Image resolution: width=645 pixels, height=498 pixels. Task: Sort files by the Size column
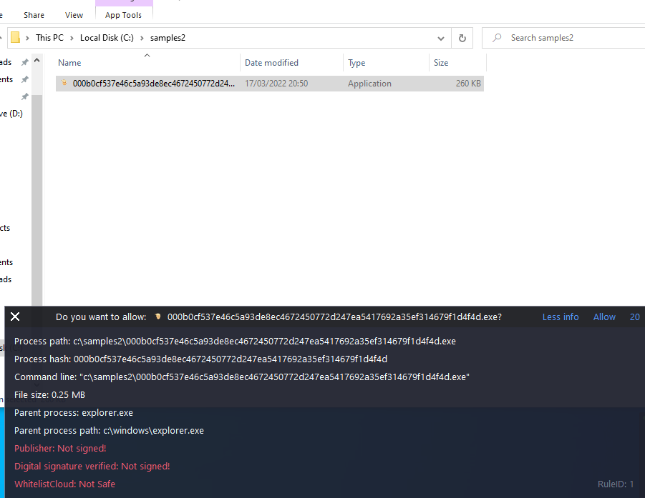click(x=441, y=63)
